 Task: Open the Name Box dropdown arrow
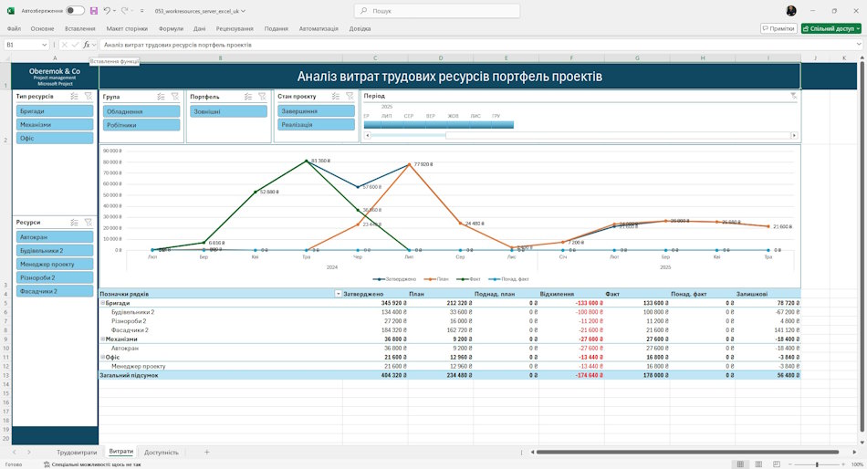tap(44, 45)
